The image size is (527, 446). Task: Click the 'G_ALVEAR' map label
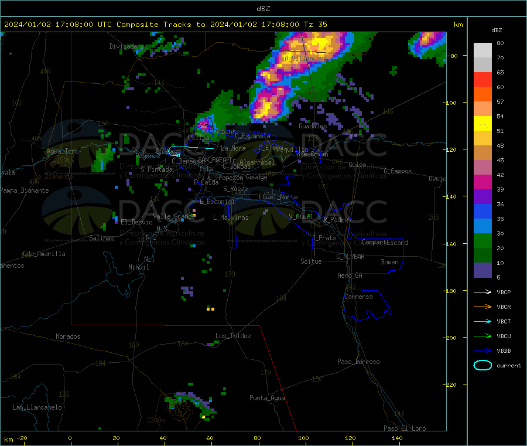point(351,257)
